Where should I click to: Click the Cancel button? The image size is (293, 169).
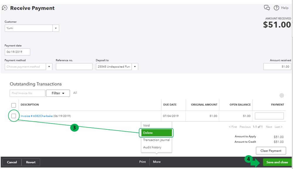point(12,162)
